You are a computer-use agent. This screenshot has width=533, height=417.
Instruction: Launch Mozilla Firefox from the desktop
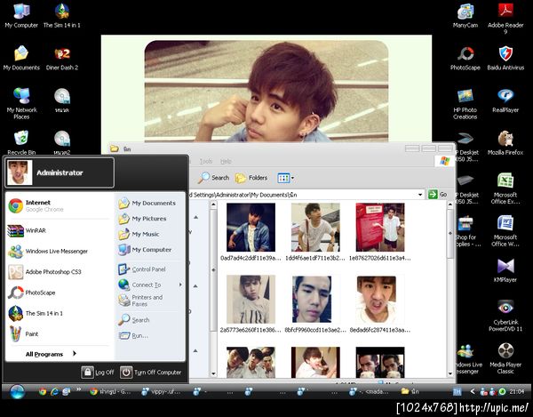[505, 143]
